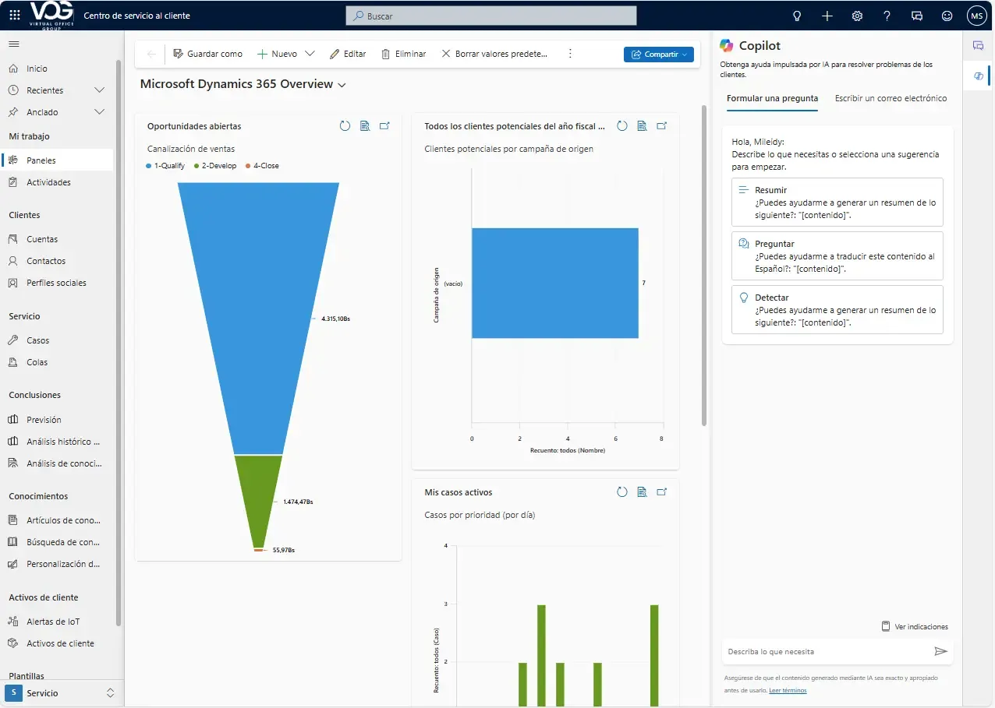Expand the Todos los clientes potenciales chart

662,126
